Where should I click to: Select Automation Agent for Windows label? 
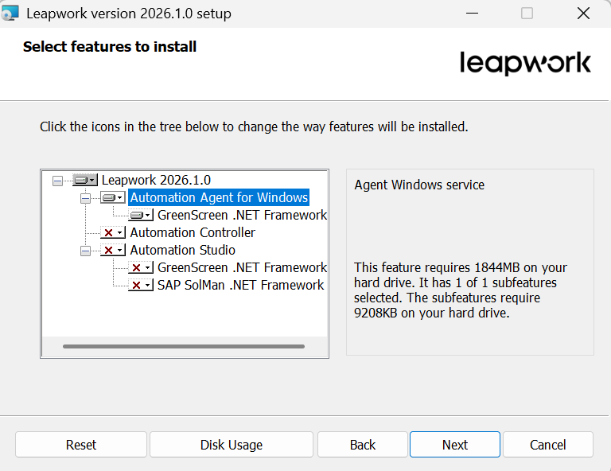[x=219, y=197]
